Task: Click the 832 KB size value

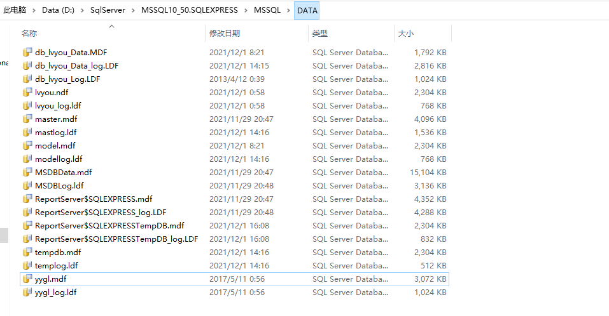Action: 433,239
